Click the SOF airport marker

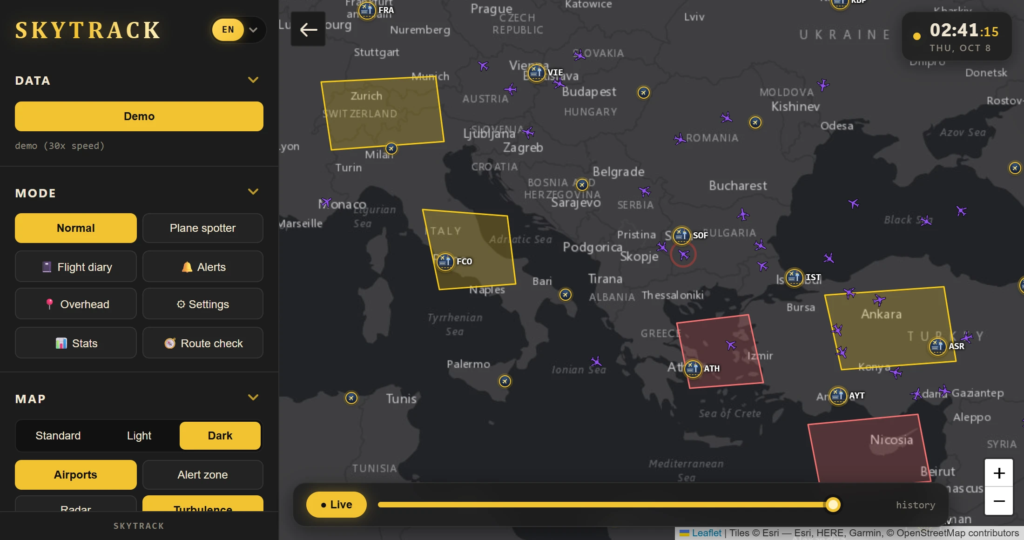681,235
